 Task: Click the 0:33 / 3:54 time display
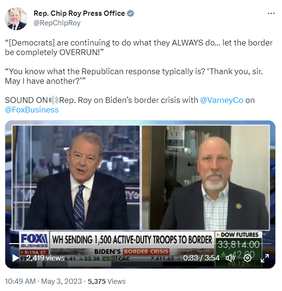coord(201,258)
